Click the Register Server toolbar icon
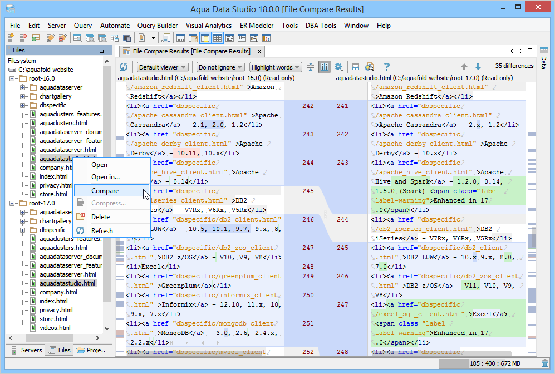The height and width of the screenshot is (374, 555). point(11,37)
